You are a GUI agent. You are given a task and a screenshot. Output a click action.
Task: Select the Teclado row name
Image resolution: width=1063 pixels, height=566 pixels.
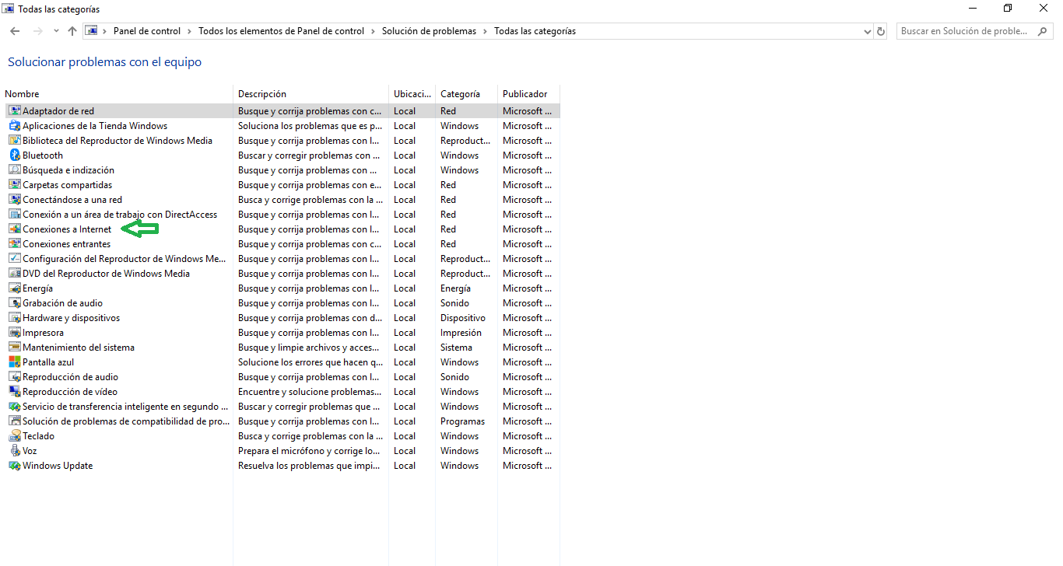coord(39,436)
